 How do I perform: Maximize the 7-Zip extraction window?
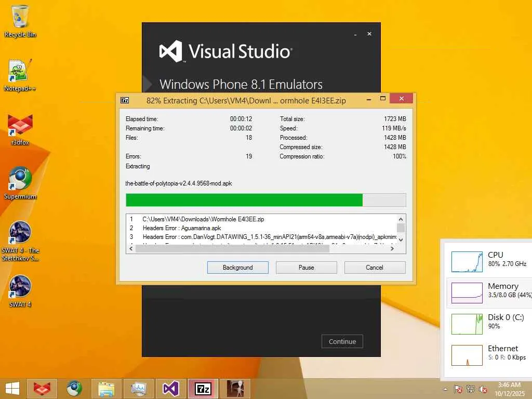coord(383,99)
